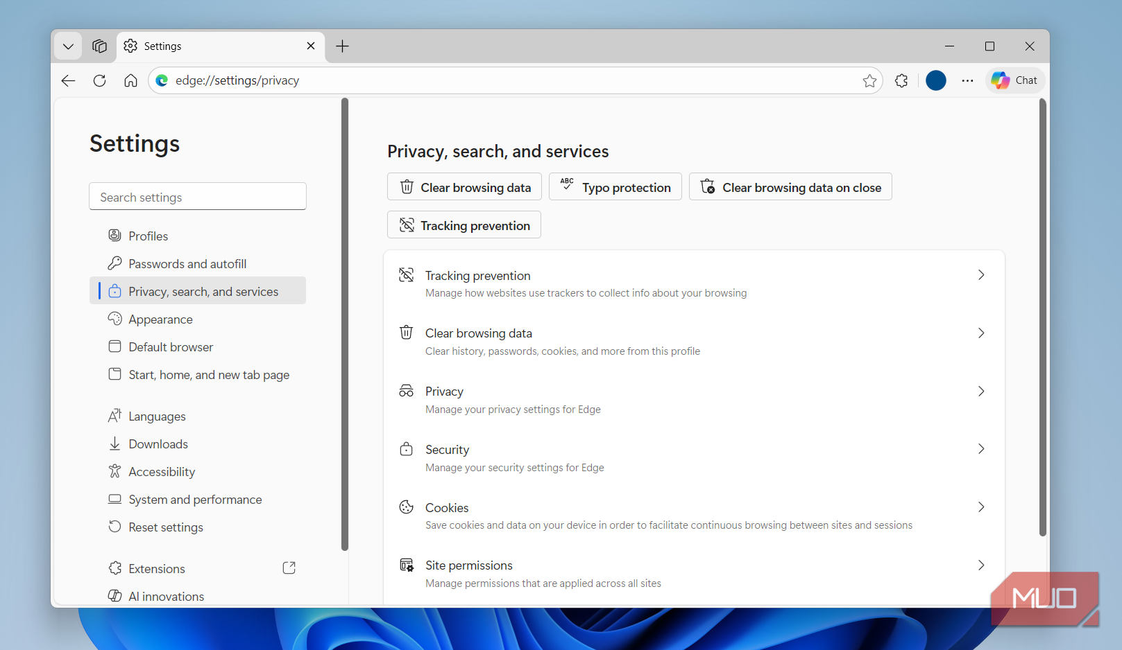
Task: Open the profile avatar circle
Action: point(935,81)
